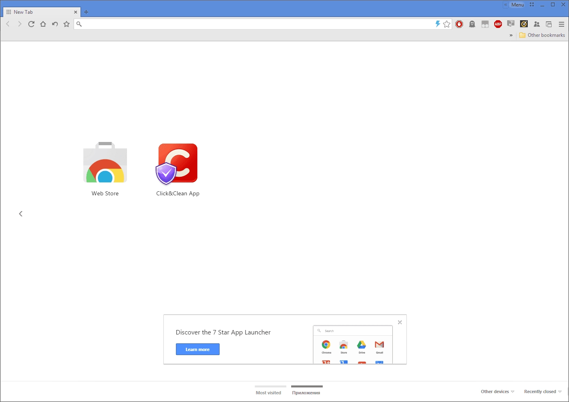Click the overlapping windows toolbar icon

coord(549,24)
